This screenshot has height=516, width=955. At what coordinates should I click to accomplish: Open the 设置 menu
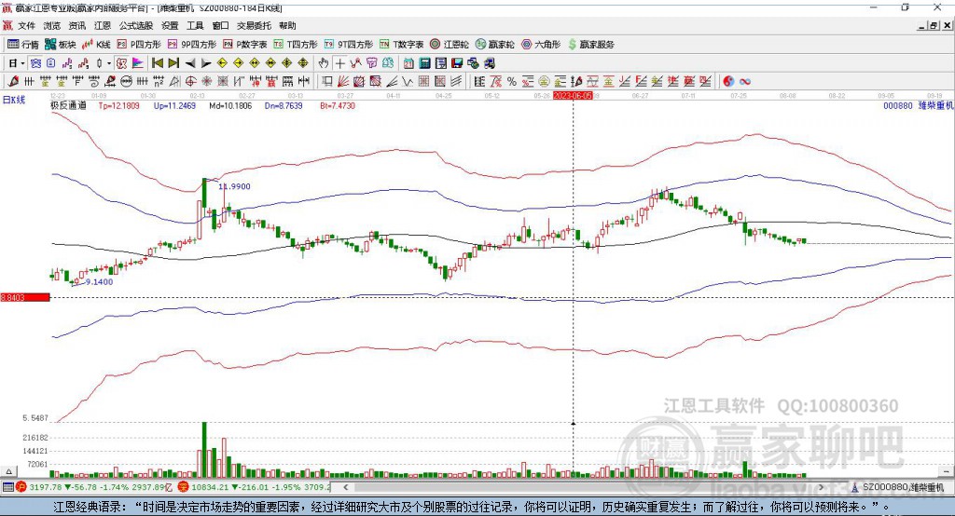(170, 25)
